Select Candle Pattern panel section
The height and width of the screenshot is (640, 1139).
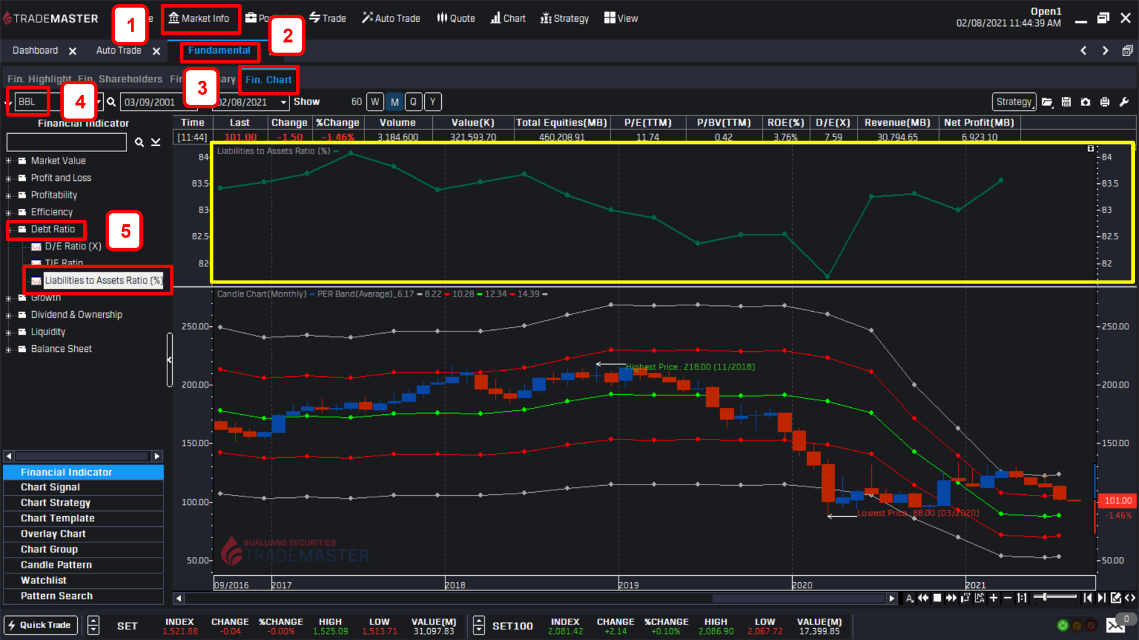coord(83,565)
